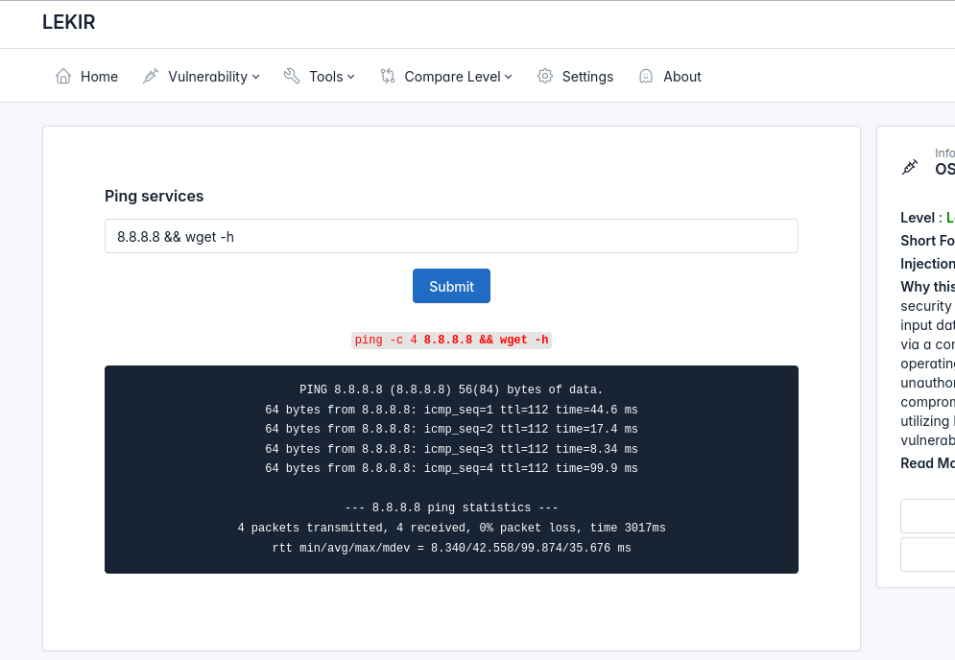Click the Home house icon

(63, 76)
